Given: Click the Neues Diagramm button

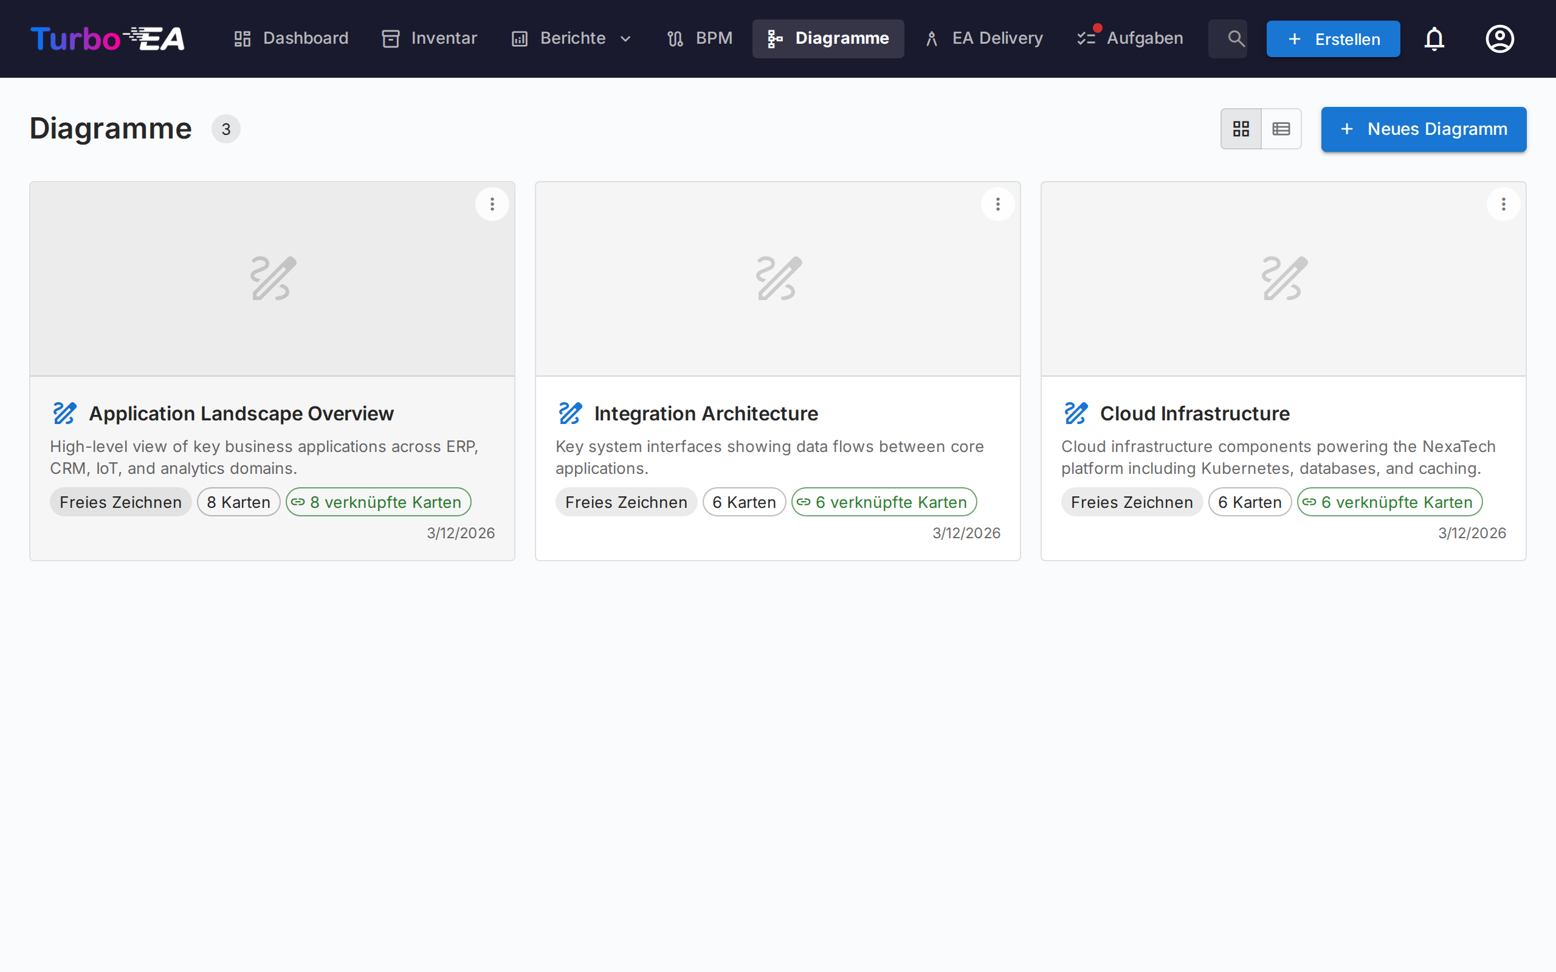Looking at the screenshot, I should click(x=1423, y=129).
